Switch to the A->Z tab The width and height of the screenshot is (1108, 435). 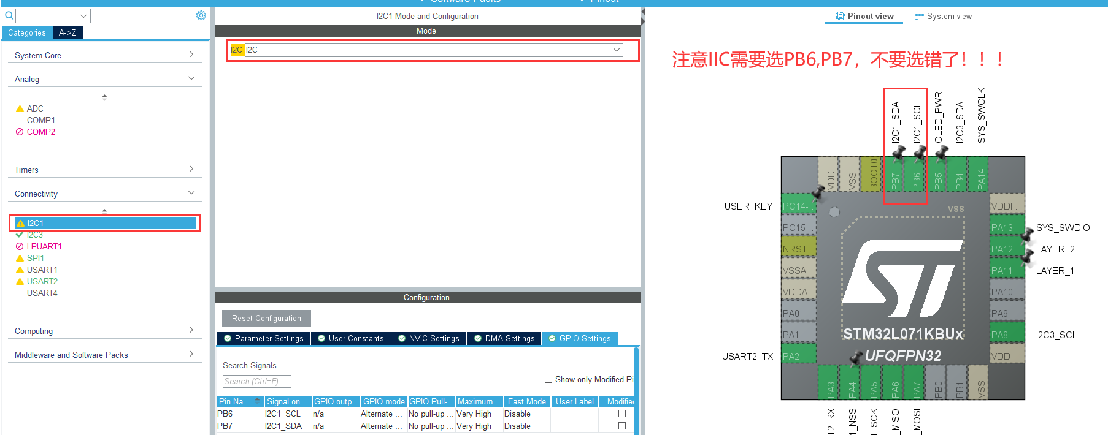[x=67, y=33]
